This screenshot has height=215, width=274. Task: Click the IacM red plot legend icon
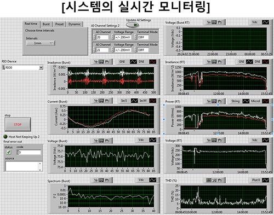point(153,101)
